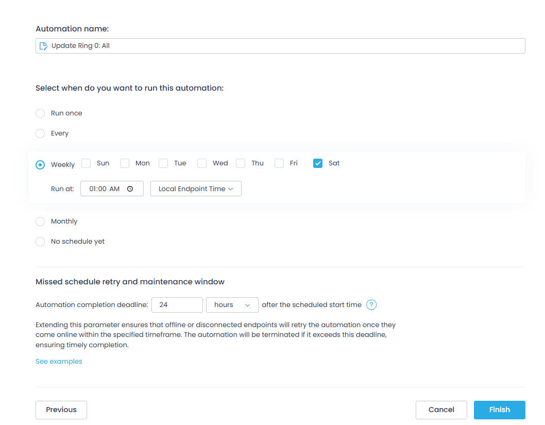545x425 pixels.
Task: Open the deadline help tooltip question mark
Action: click(371, 305)
